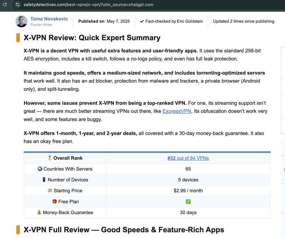285x238 pixels.
Task: Click the $2.99 / month pricing cell
Action: coord(188,191)
